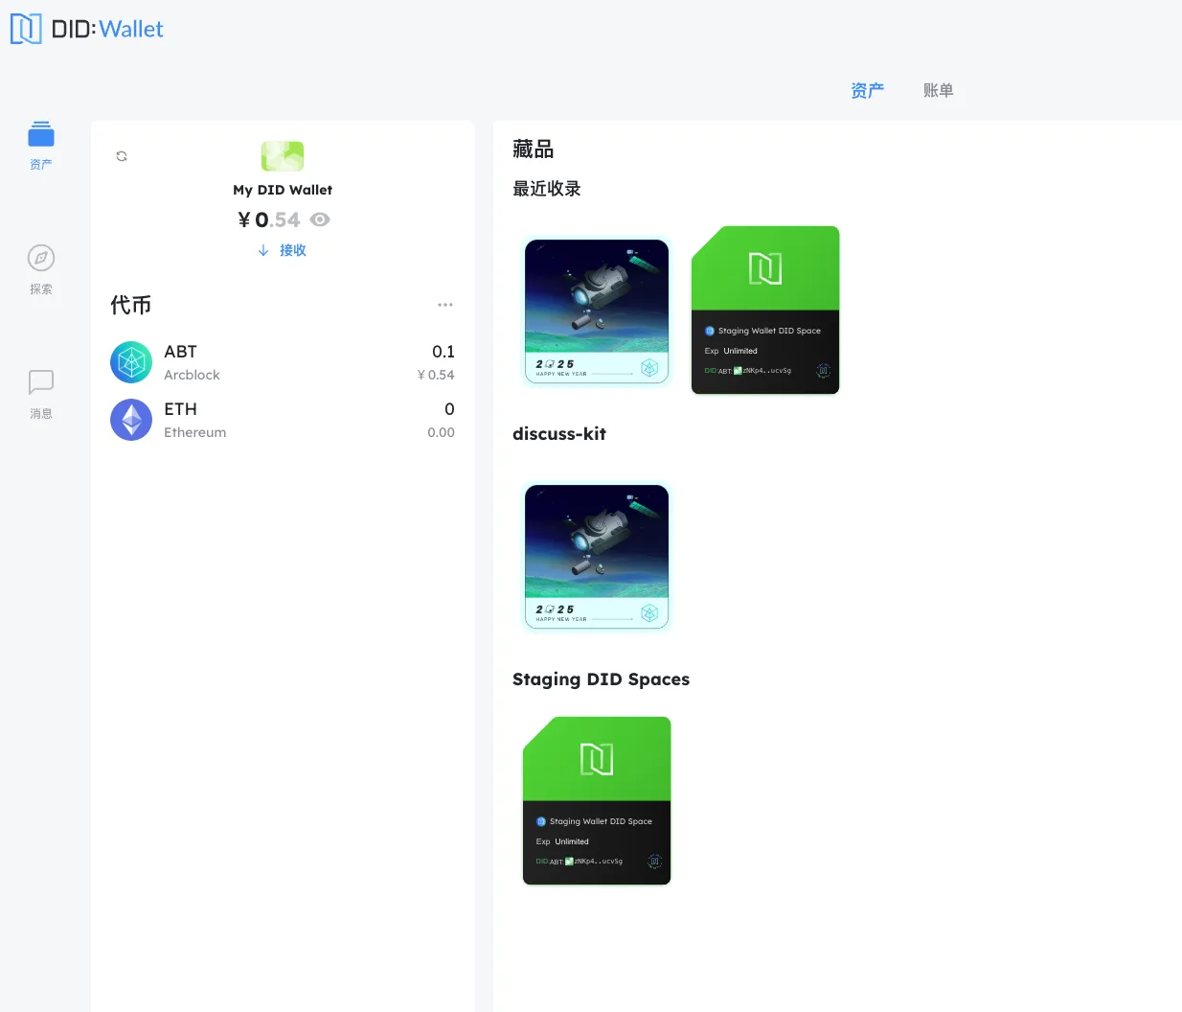The width and height of the screenshot is (1182, 1012).
Task: Click the ETH value 0.00
Action: [x=441, y=432]
